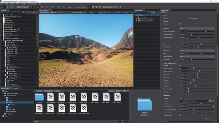This screenshot has width=219, height=123.
Task: Toggle the sound speaker icon in toolbar
Action: (x=96, y=7)
